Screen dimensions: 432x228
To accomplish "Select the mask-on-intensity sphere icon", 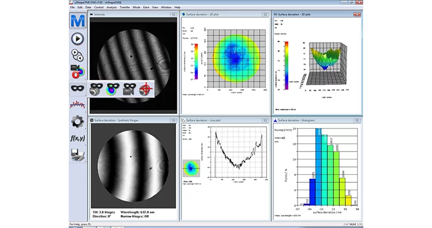I will tap(96, 89).
